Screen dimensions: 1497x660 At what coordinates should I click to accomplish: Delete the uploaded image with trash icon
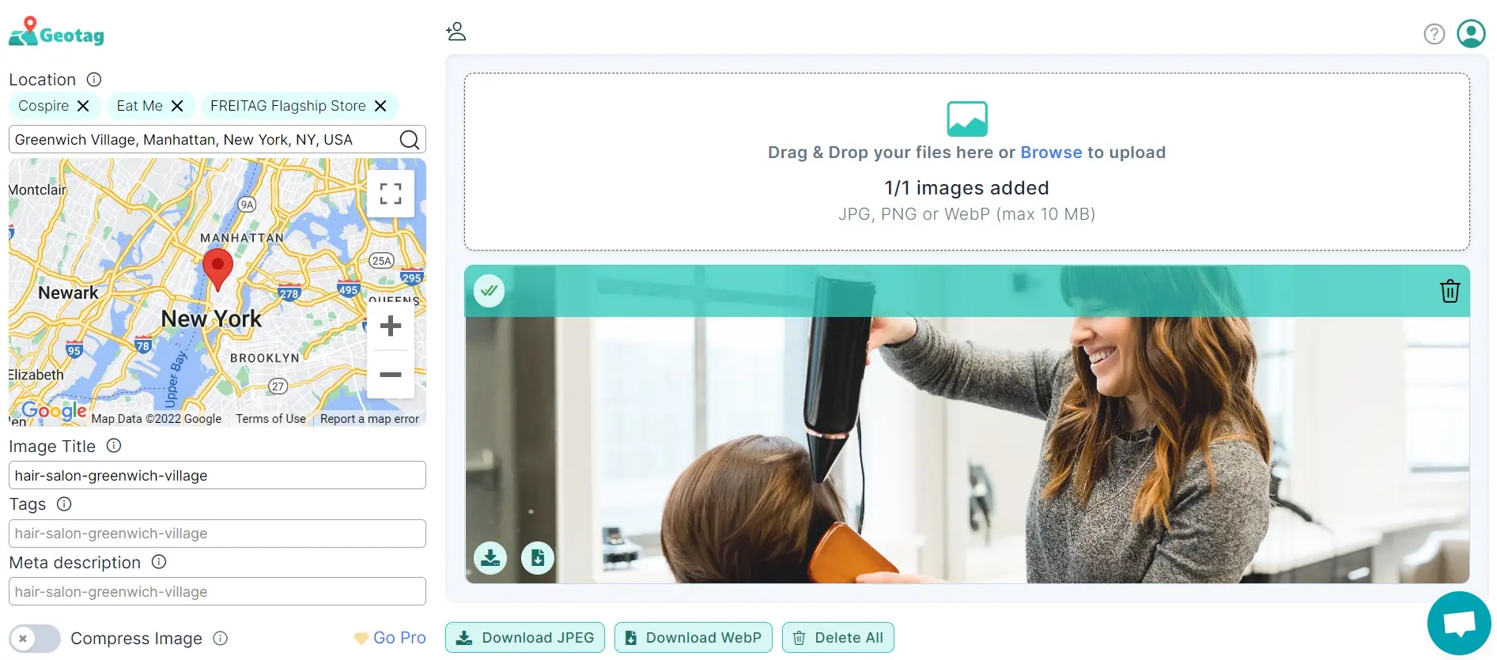point(1450,291)
